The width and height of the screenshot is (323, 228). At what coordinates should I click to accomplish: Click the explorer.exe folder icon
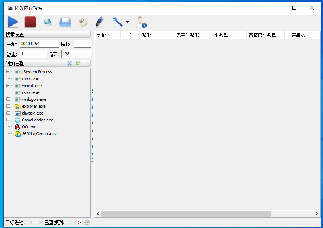point(18,107)
